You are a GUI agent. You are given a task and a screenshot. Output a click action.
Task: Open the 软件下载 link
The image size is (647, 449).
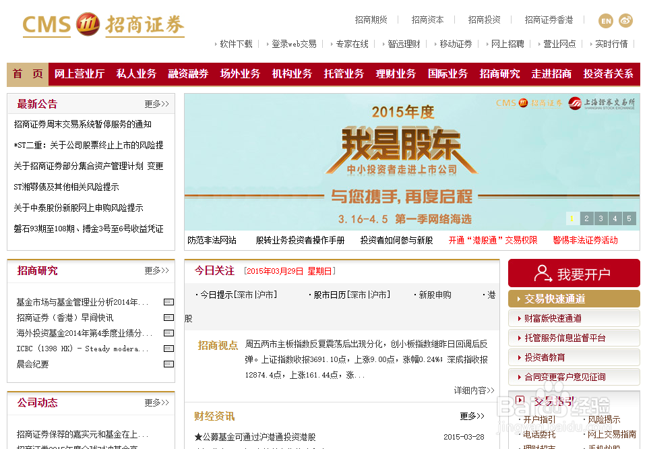pos(236,44)
